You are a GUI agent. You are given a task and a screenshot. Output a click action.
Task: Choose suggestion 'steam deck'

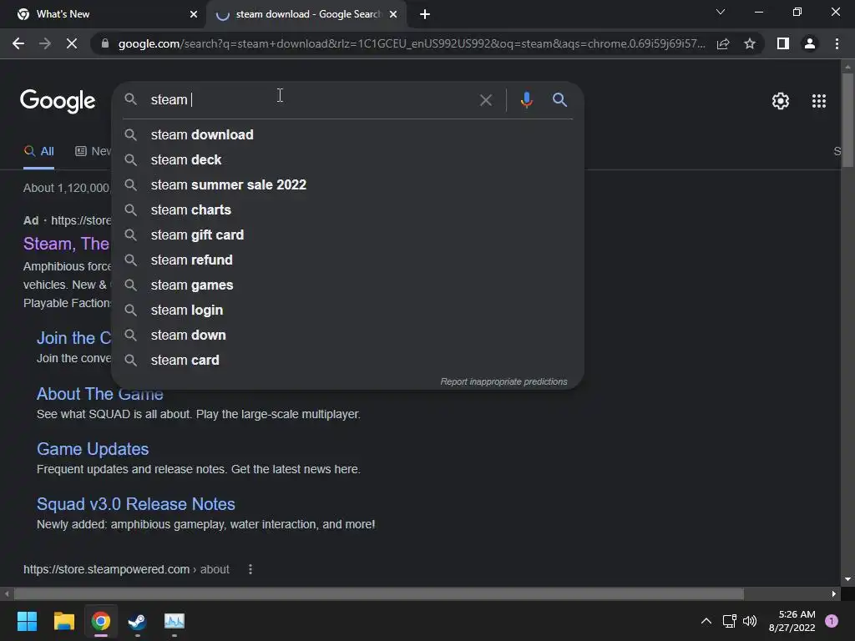point(348,159)
